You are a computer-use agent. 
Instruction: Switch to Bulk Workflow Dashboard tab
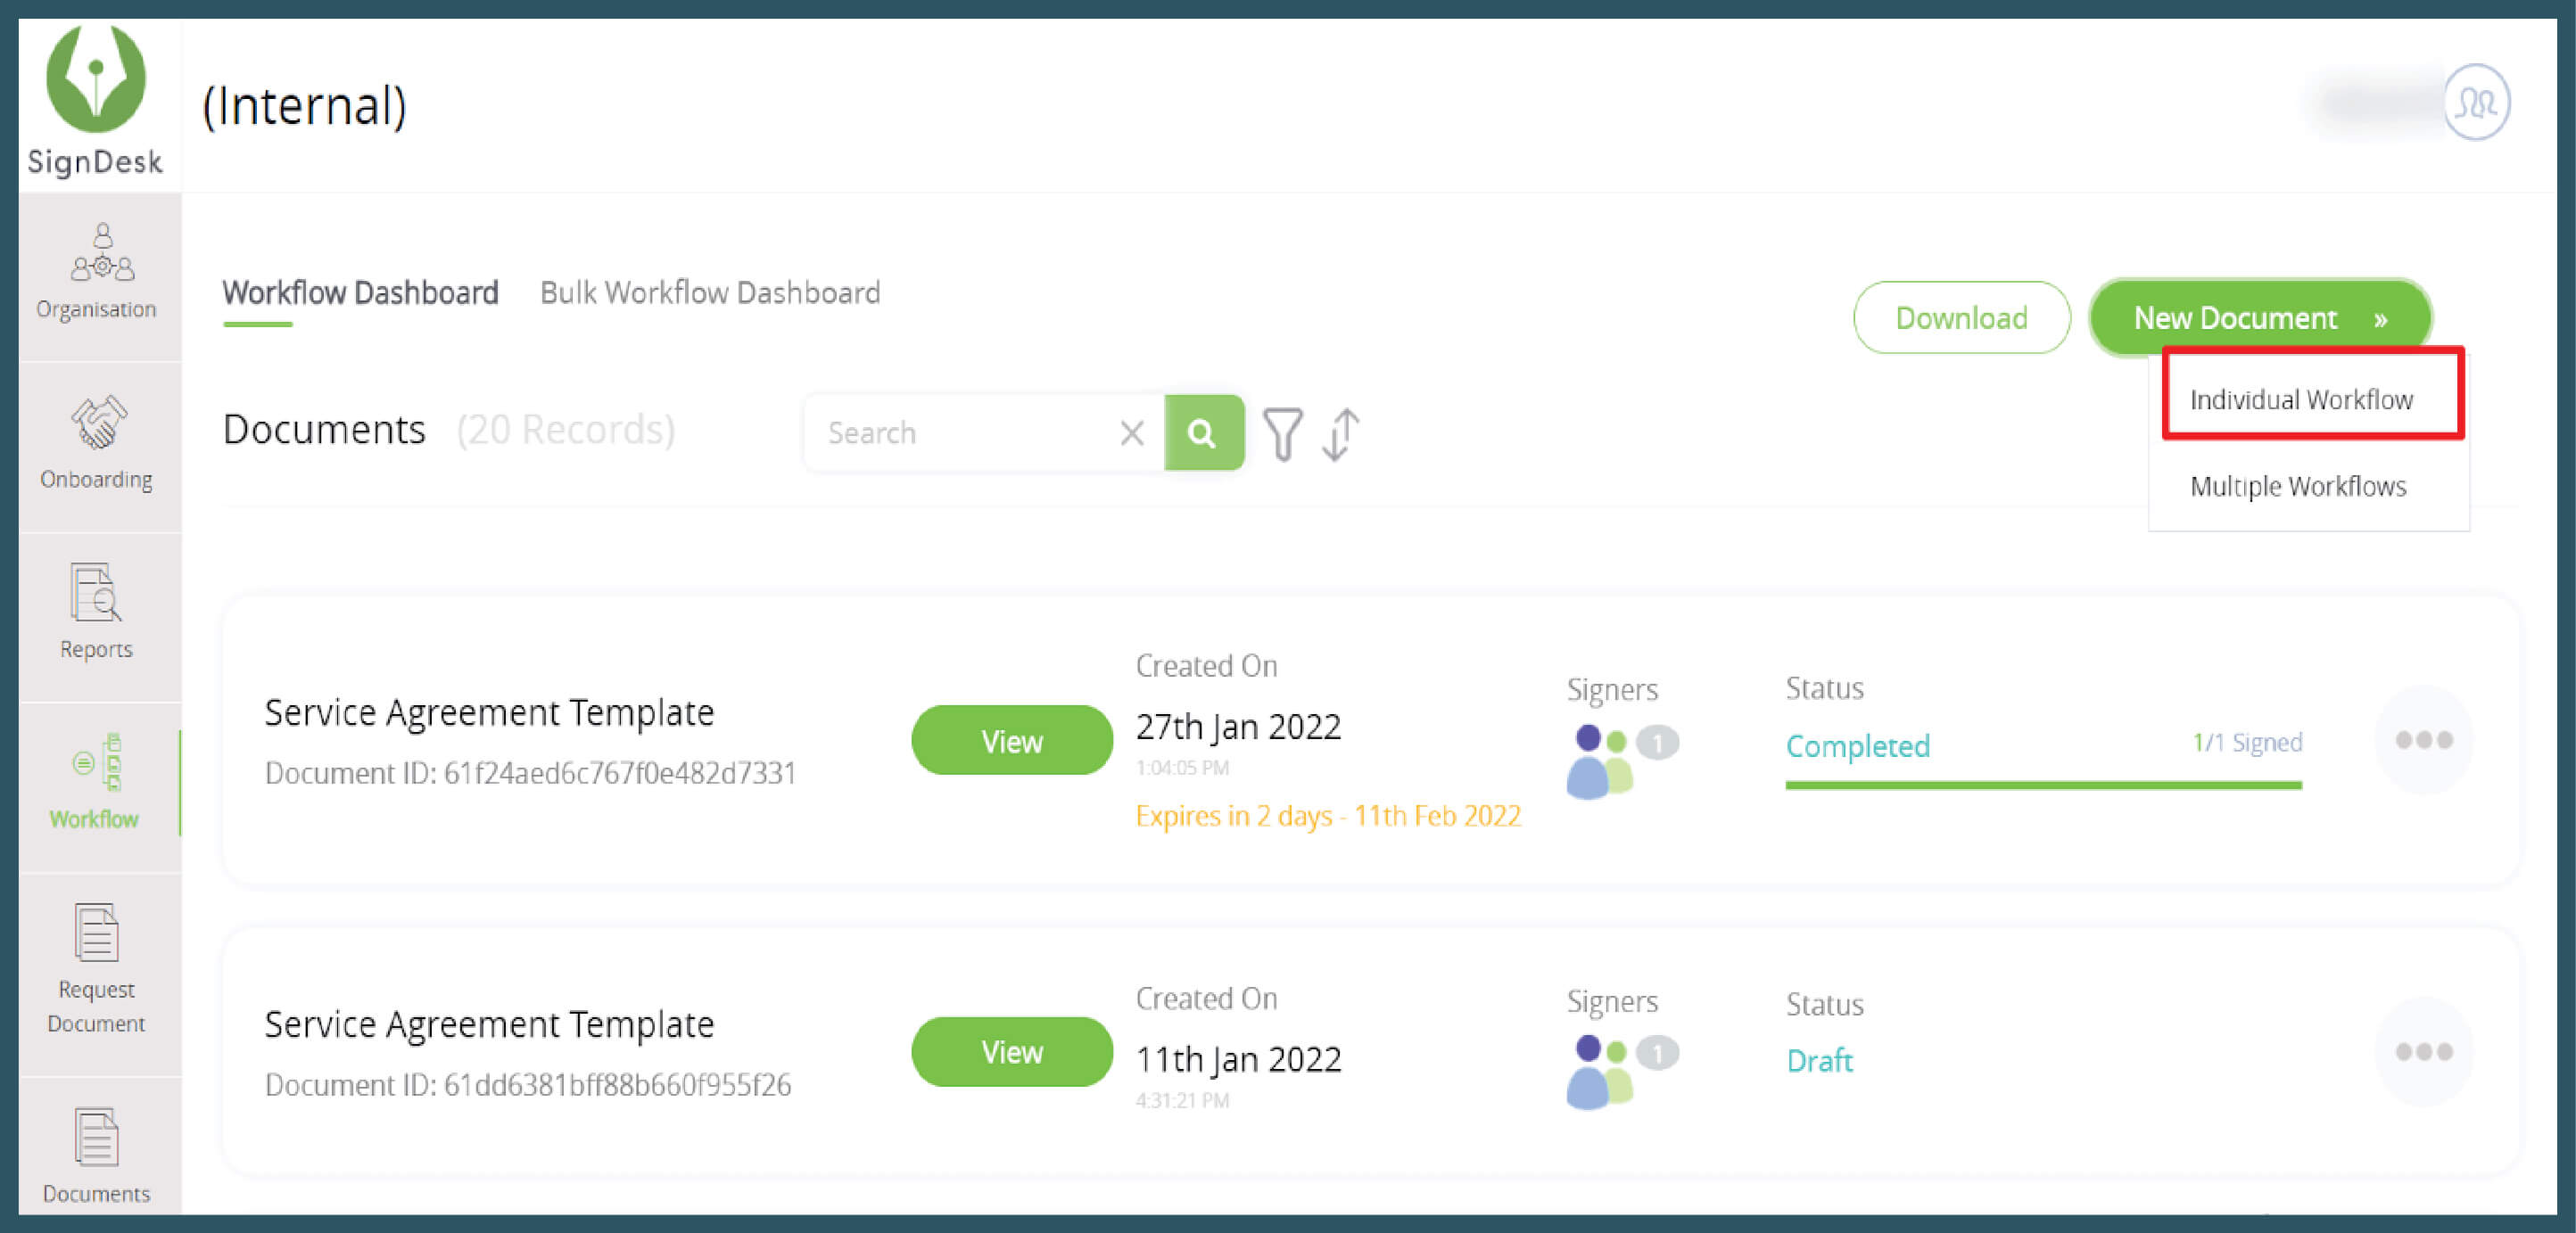coord(710,292)
